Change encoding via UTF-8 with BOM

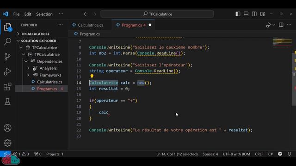click(236, 154)
